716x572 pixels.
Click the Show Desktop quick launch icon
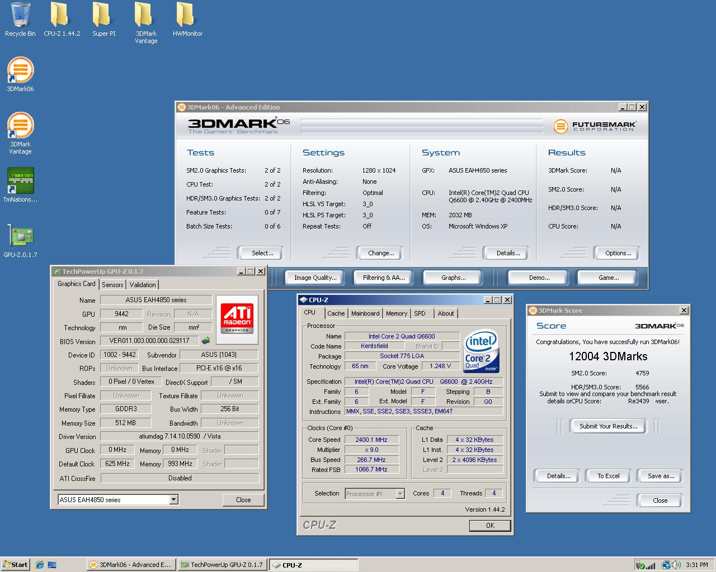52,565
